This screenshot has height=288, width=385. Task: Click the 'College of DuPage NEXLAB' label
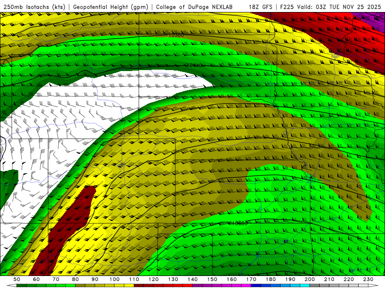[x=194, y=7]
